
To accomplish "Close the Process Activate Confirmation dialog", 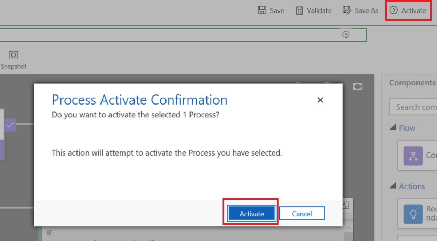I will [x=320, y=100].
